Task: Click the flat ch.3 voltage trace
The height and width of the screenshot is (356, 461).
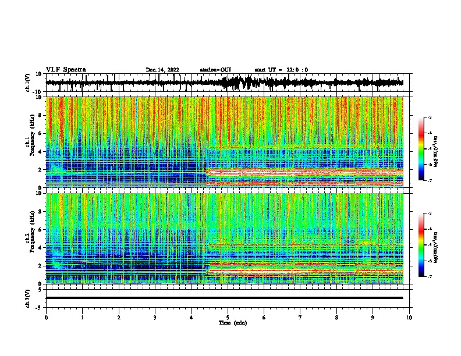Action: 225,298
